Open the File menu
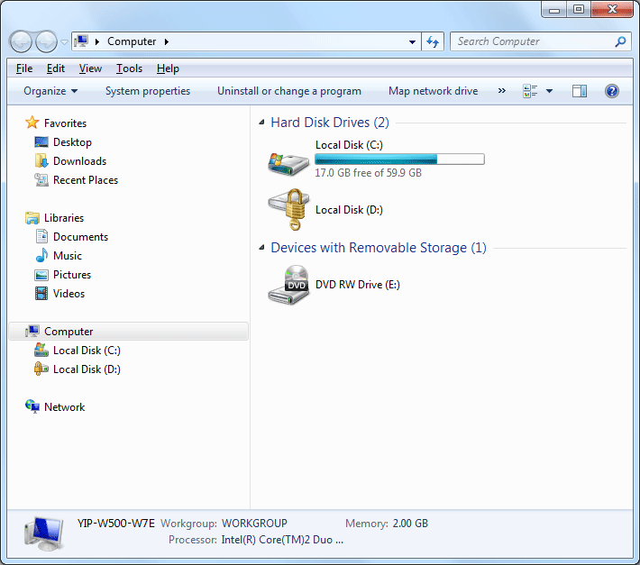640x565 pixels. pos(24,68)
